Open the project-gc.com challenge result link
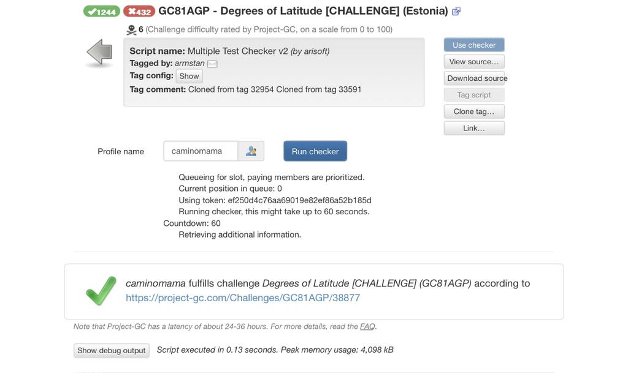Image resolution: width=628 pixels, height=382 pixels. click(x=243, y=298)
